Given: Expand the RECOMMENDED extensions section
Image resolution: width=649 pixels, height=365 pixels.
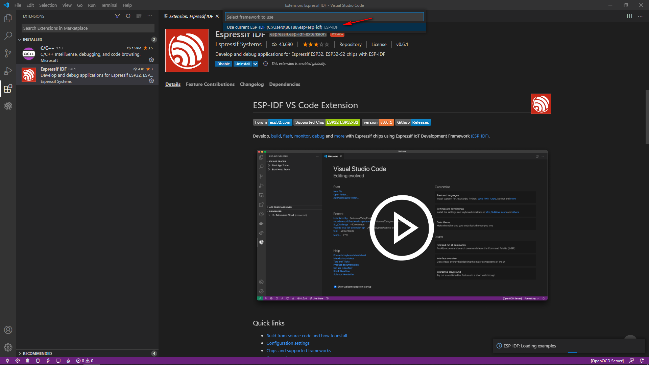Looking at the screenshot, I should pyautogui.click(x=37, y=353).
